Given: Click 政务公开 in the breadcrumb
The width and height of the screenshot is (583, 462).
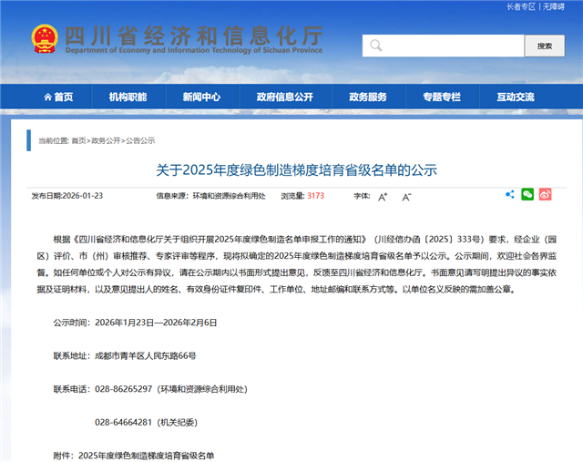Looking at the screenshot, I should 106,141.
